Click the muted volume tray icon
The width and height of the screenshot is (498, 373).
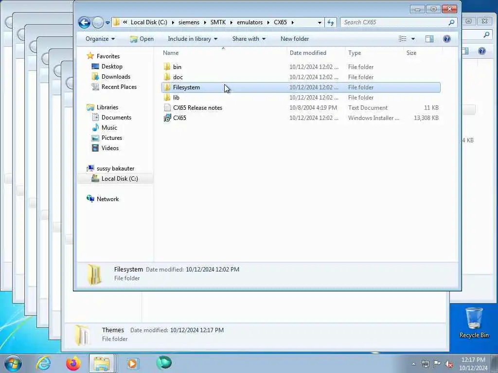click(449, 364)
